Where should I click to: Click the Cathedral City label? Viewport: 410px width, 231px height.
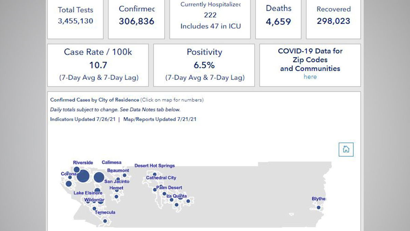pyautogui.click(x=161, y=178)
